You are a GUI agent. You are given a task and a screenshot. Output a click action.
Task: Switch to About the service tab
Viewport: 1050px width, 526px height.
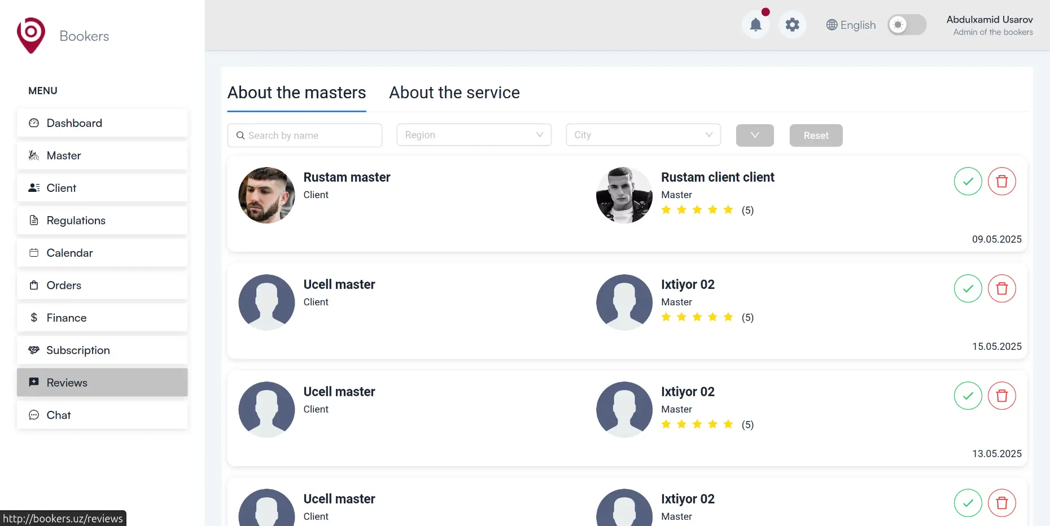454,93
